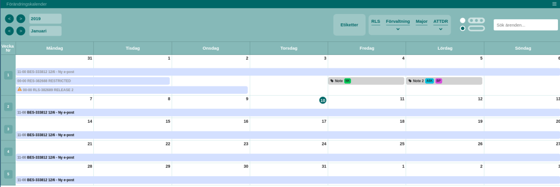The height and width of the screenshot is (187, 560).
Task: Toggle the Major filter
Action: (422, 22)
